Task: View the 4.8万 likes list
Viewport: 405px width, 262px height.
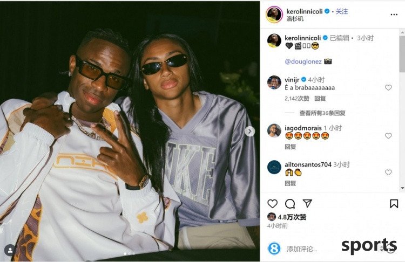Action: tap(292, 217)
